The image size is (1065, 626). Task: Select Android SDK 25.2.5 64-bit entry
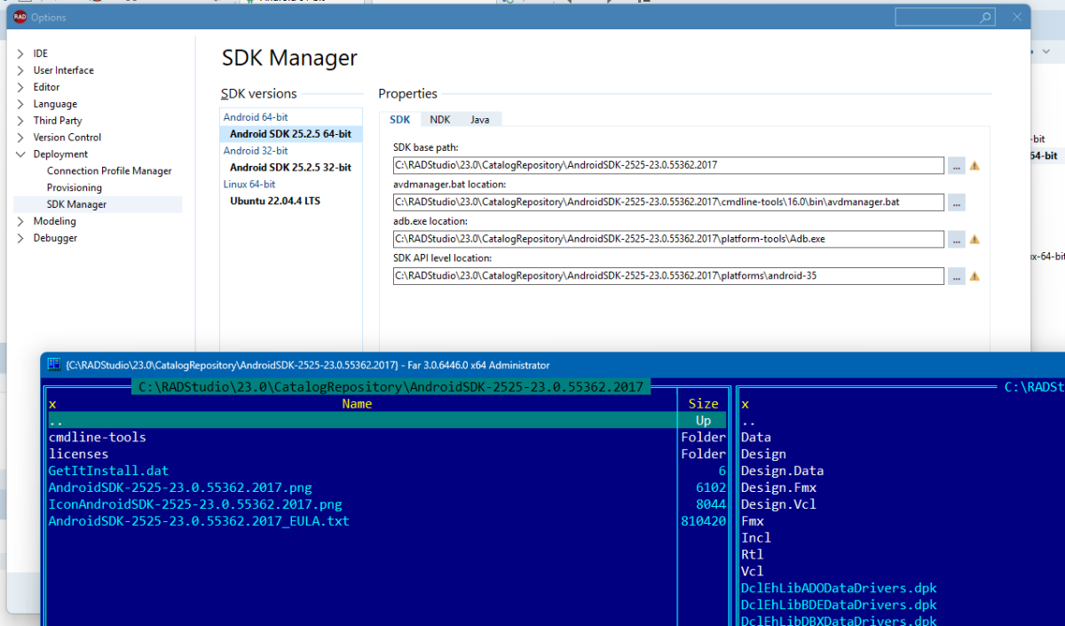[x=290, y=134]
